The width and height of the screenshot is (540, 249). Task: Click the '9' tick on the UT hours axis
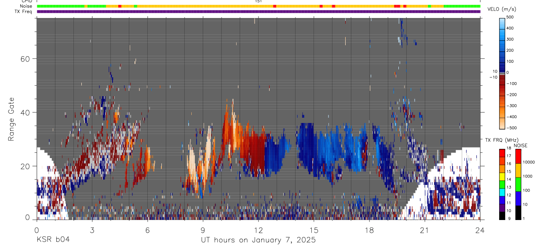click(x=203, y=230)
